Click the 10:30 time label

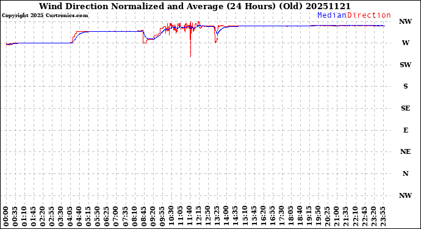point(171,217)
